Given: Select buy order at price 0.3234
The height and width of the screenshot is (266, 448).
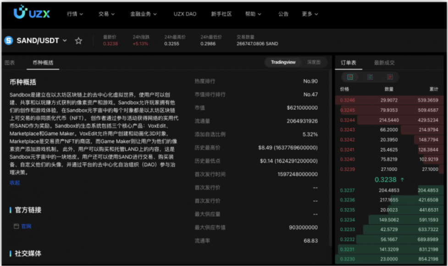Looking at the screenshot, I should click(x=389, y=220).
